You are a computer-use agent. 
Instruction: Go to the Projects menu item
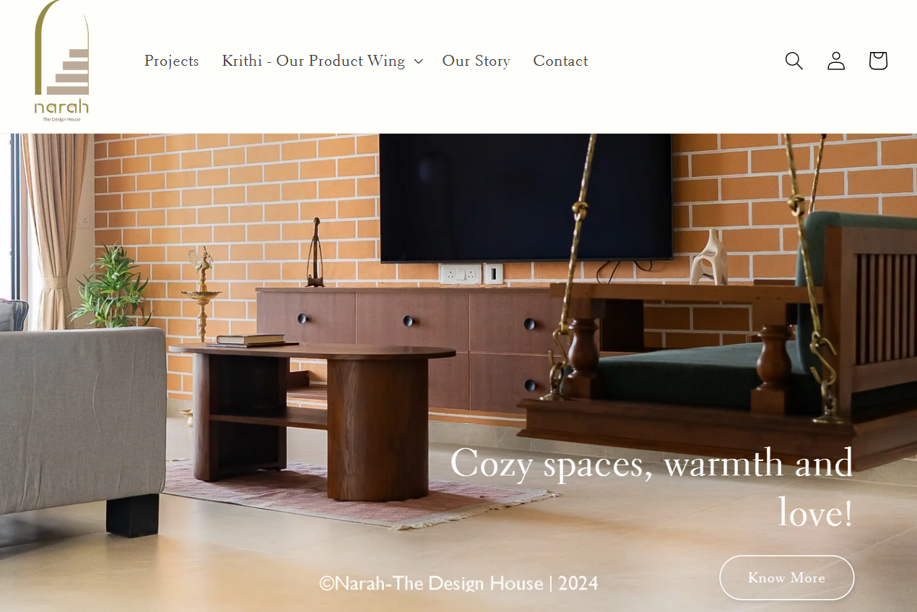click(172, 61)
